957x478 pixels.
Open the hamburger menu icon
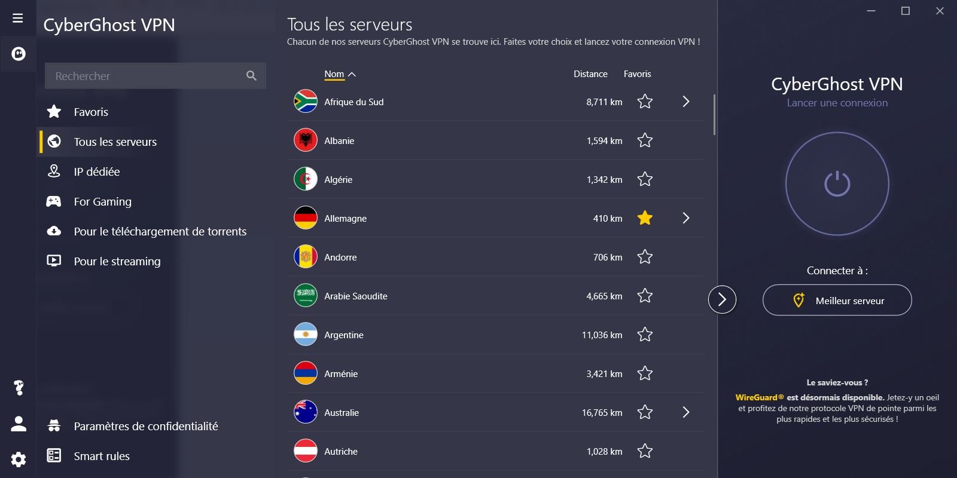(18, 18)
